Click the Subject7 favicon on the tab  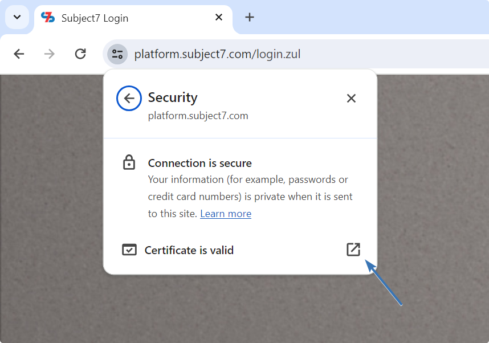click(x=48, y=18)
